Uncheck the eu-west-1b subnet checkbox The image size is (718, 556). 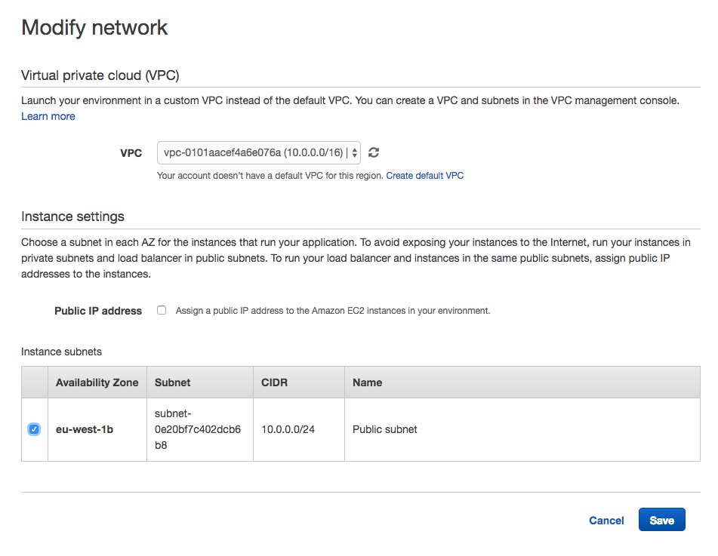click(34, 429)
